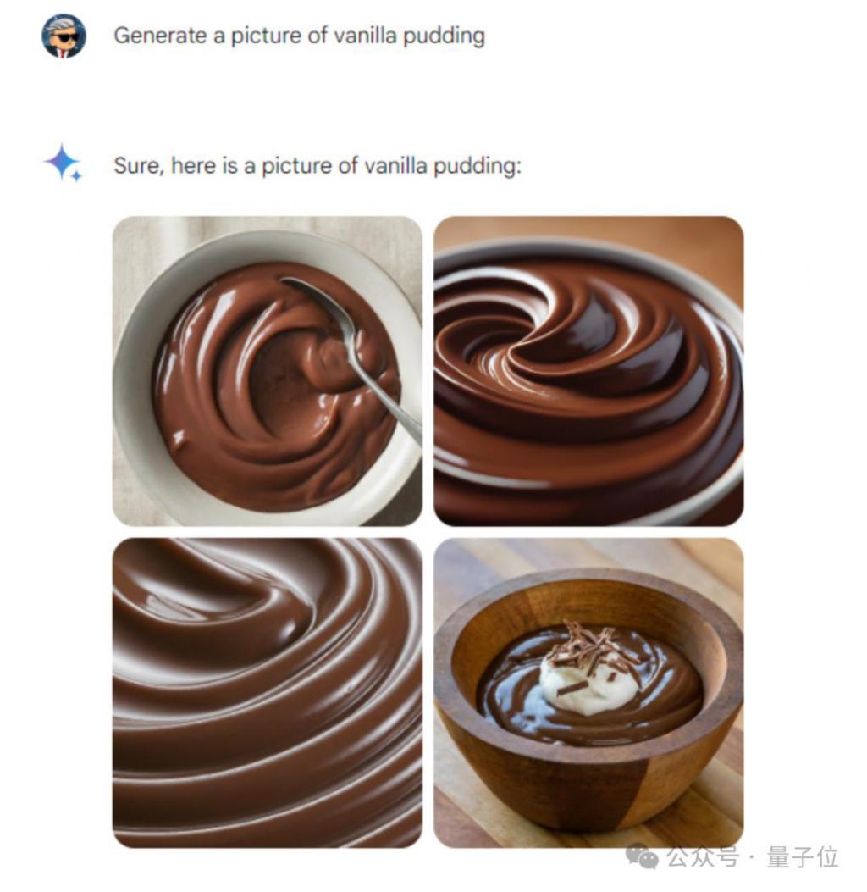Click the 量子位 watermark text
The width and height of the screenshot is (867, 892).
803,856
